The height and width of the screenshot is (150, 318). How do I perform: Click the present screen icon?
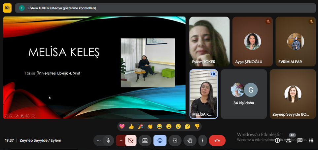(x=145, y=140)
